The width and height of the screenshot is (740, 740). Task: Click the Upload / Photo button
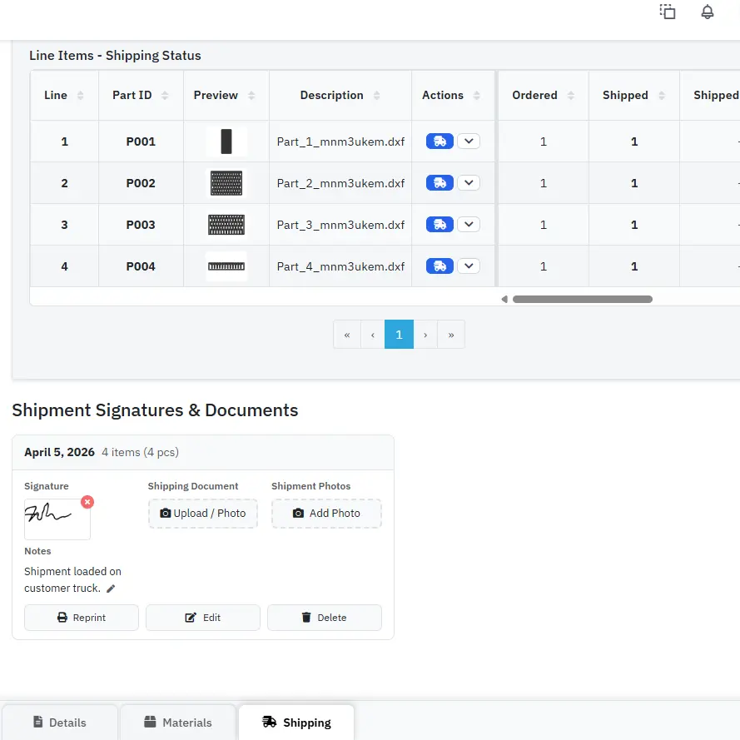coord(202,514)
